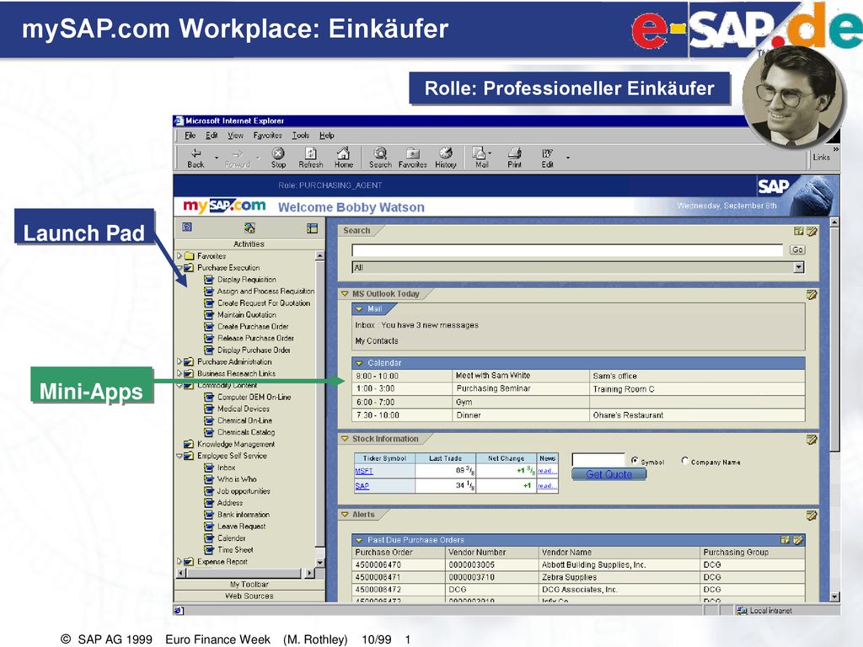Open the Favorites toolbar icon
The image size is (863, 647).
(x=413, y=158)
